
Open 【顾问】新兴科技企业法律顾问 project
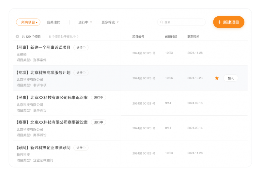click(x=43, y=148)
